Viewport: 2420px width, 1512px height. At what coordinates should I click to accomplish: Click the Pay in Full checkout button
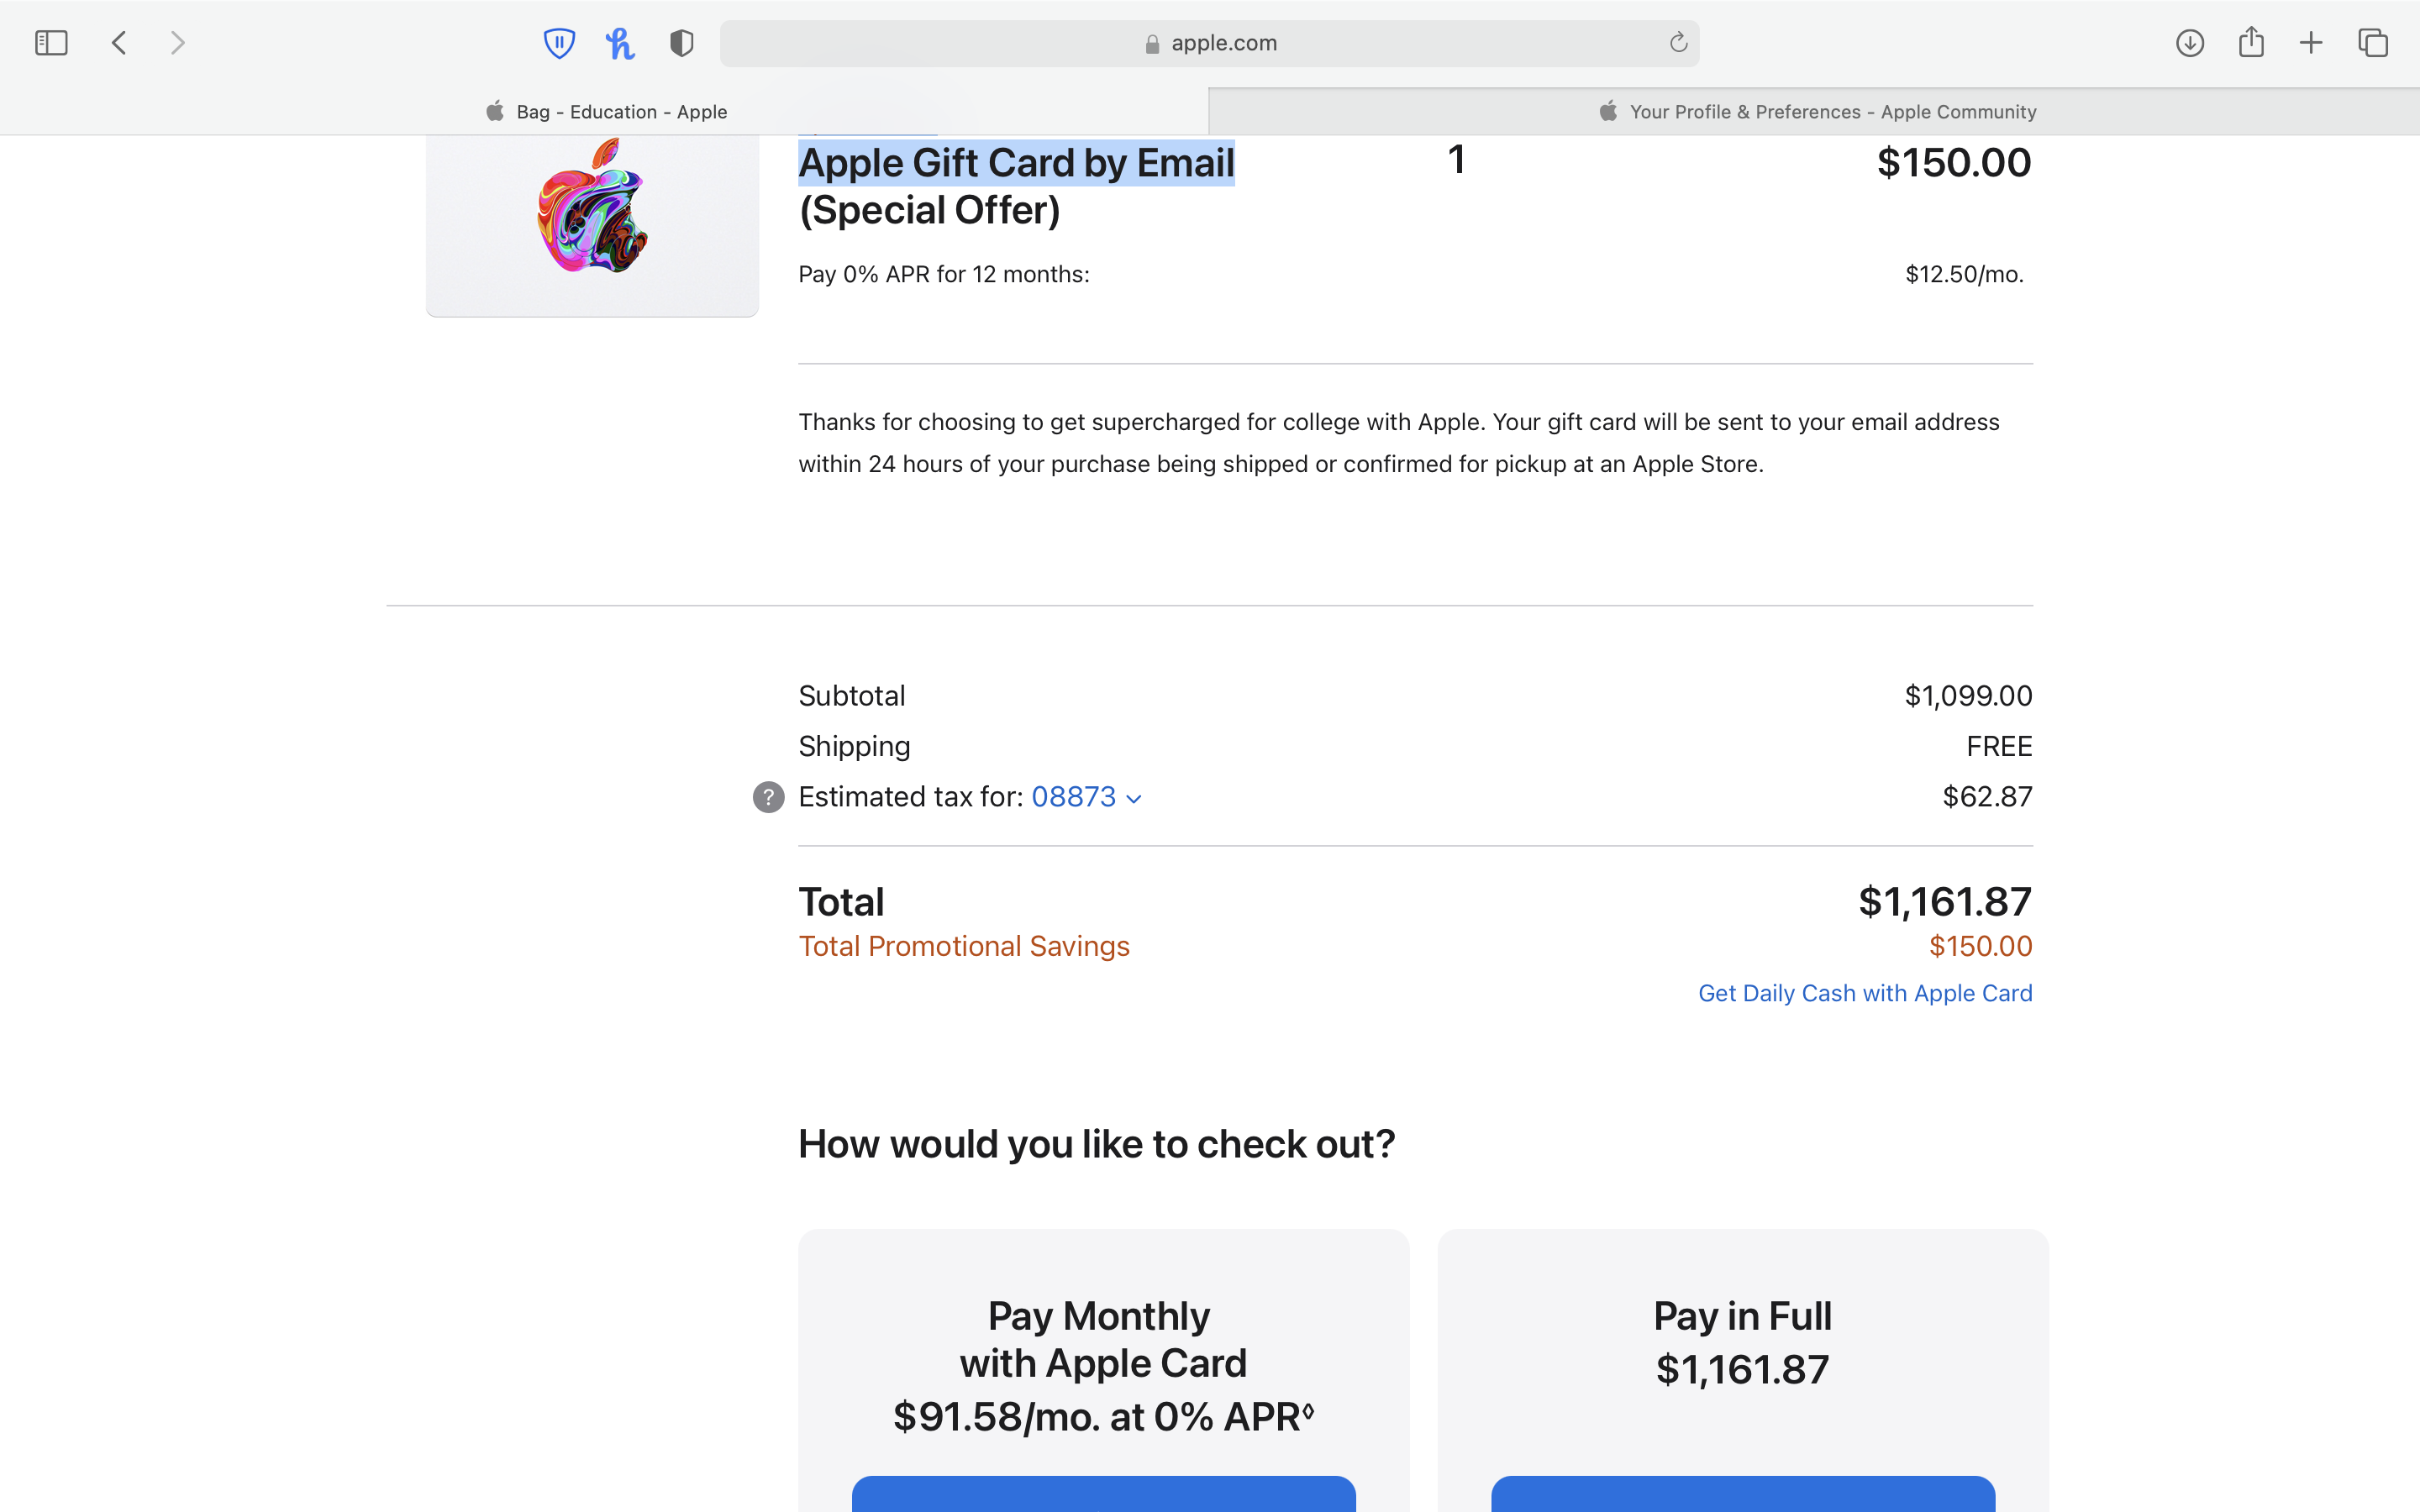tap(1742, 1494)
